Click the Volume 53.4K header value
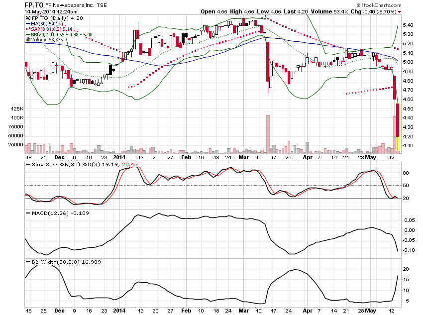 coord(329,11)
